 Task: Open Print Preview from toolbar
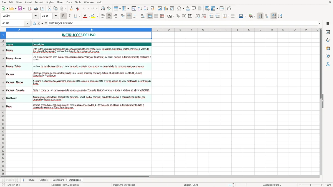pyautogui.click(x=42, y=9)
